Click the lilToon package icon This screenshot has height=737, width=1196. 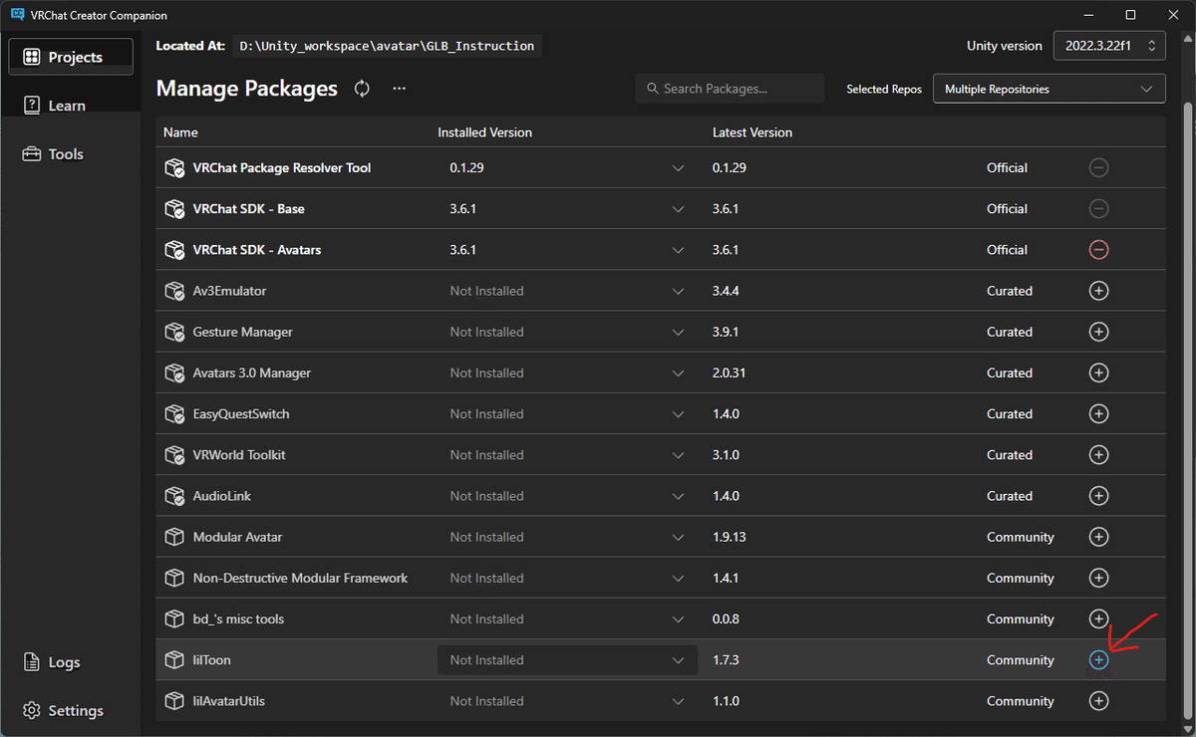174,660
